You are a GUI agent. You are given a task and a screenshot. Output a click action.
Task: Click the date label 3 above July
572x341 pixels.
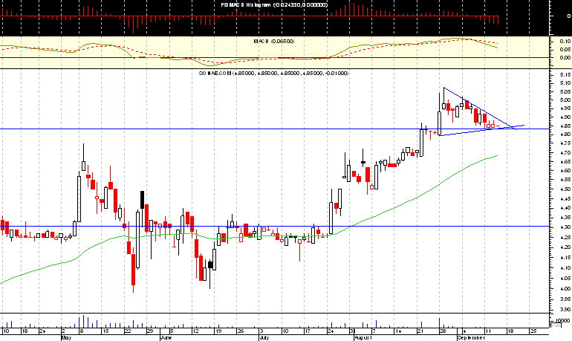click(261, 331)
